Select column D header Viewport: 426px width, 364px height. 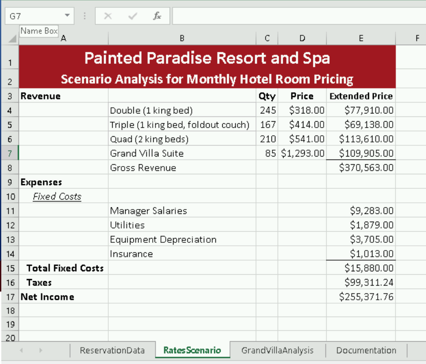[x=302, y=38]
